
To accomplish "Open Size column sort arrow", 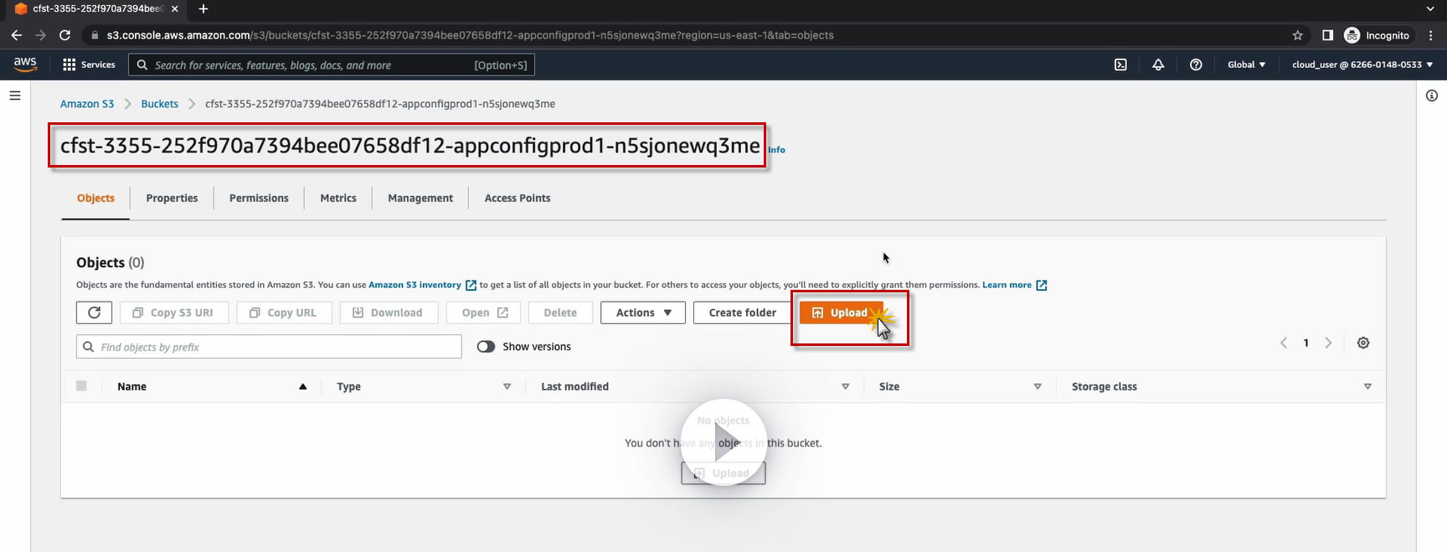I will pyautogui.click(x=1038, y=387).
